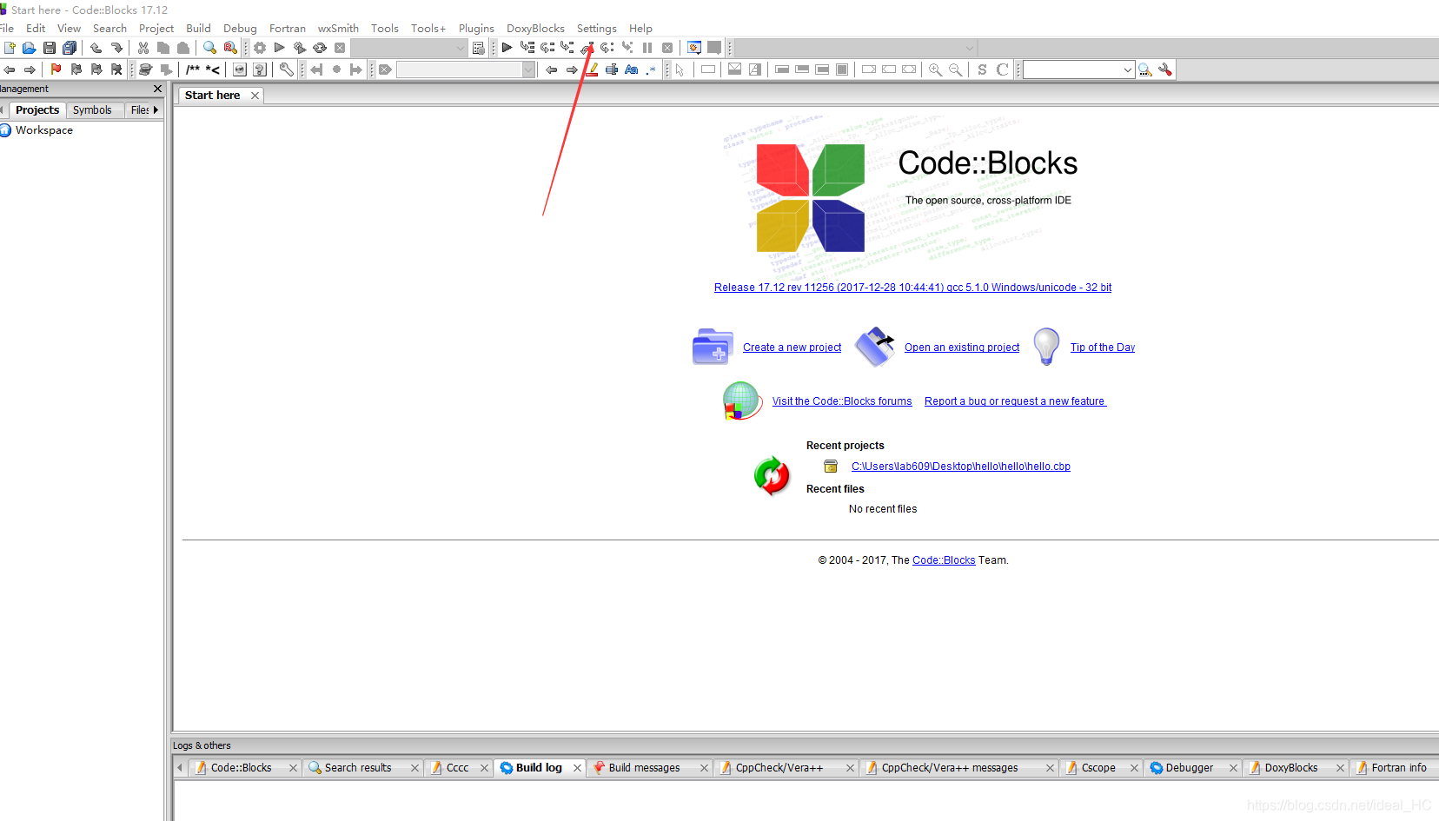Open the build target dropdown

(409, 48)
